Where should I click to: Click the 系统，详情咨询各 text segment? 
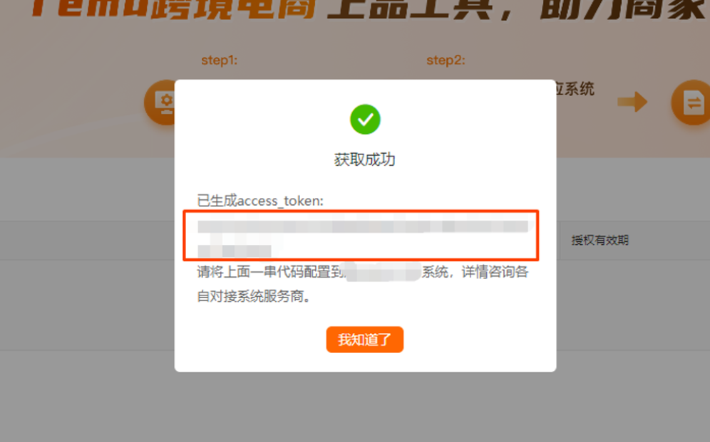pos(475,272)
